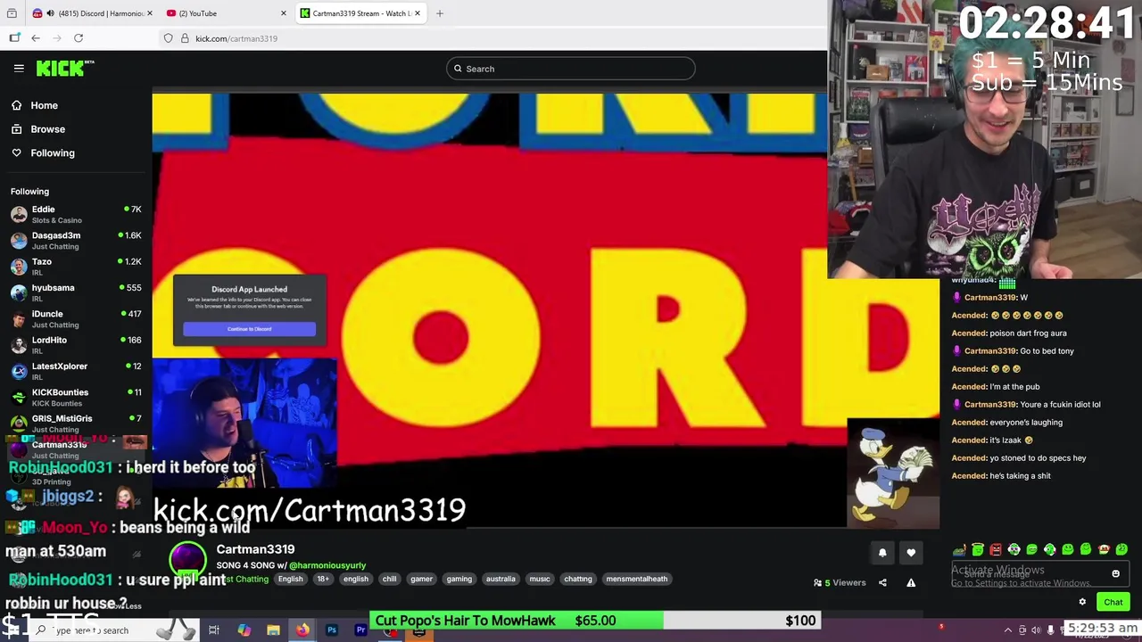This screenshot has width=1142, height=642.
Task: Open Tazo's channel in Following list
Action: 76,267
